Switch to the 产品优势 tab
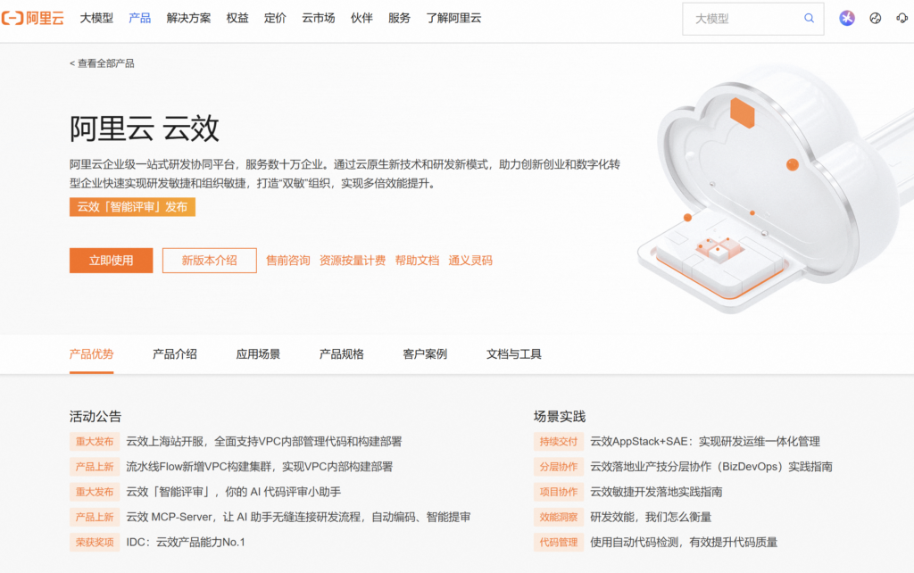Viewport: 914px width, 573px height. click(x=92, y=353)
